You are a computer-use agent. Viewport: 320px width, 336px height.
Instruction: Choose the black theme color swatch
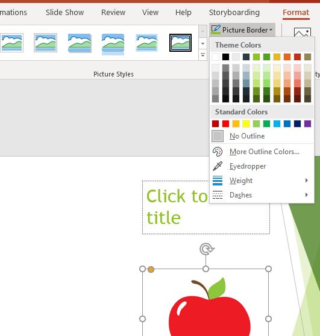tap(225, 57)
